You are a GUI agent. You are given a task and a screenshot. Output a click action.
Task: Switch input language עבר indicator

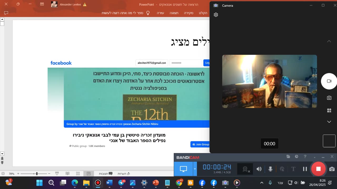coord(280,183)
